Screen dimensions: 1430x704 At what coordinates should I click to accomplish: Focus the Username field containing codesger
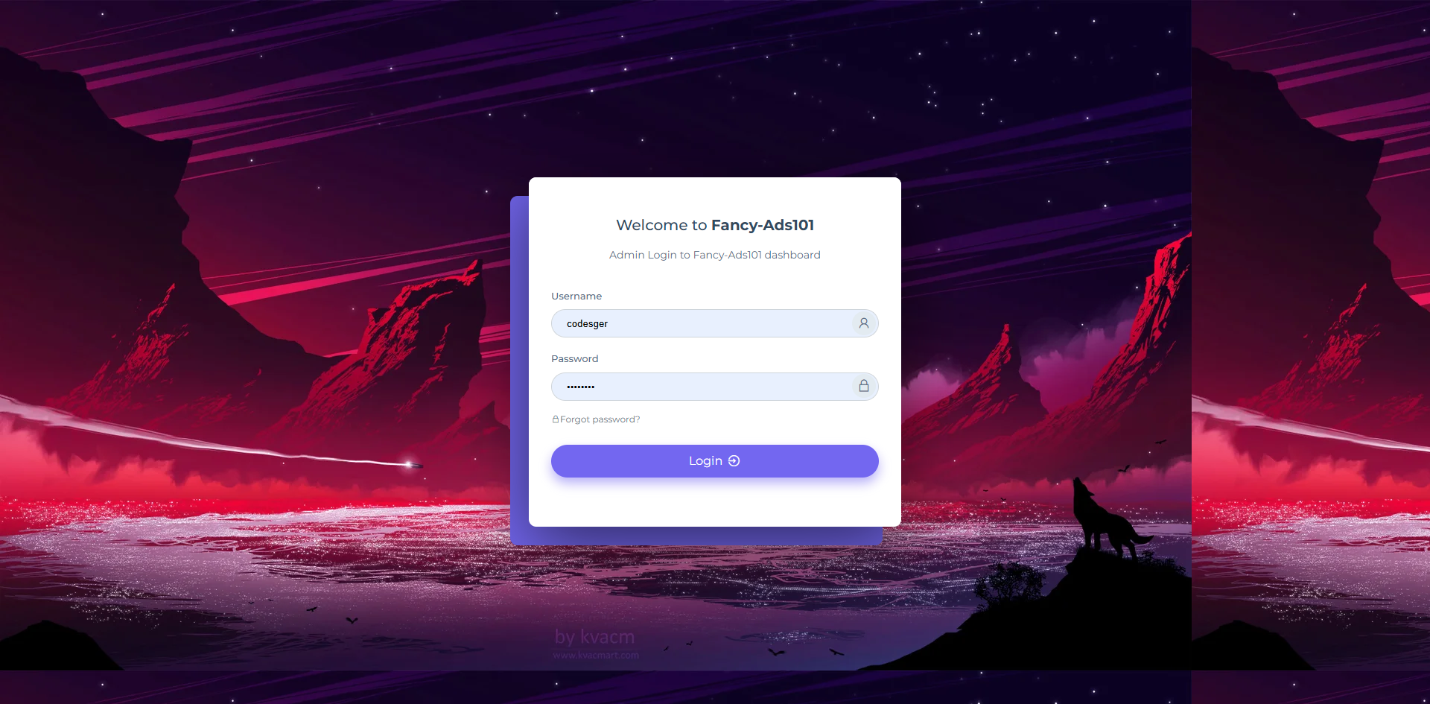pos(715,323)
